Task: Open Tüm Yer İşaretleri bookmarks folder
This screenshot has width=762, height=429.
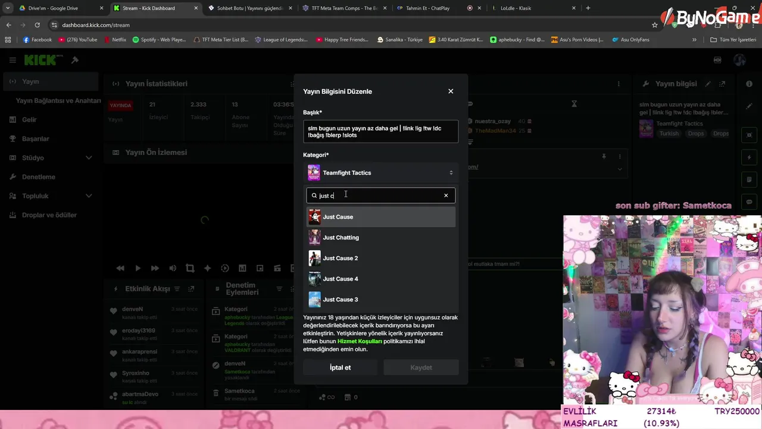Action: click(x=733, y=40)
